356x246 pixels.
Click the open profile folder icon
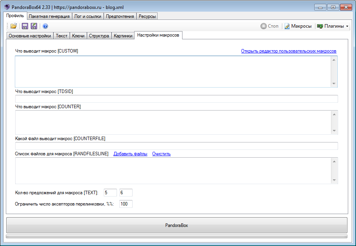(14, 26)
